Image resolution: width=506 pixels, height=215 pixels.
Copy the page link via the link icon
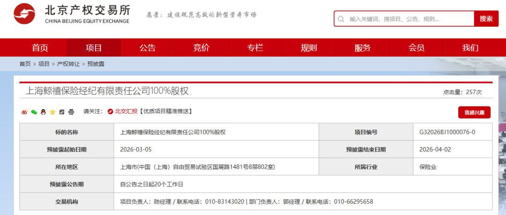[62, 112]
